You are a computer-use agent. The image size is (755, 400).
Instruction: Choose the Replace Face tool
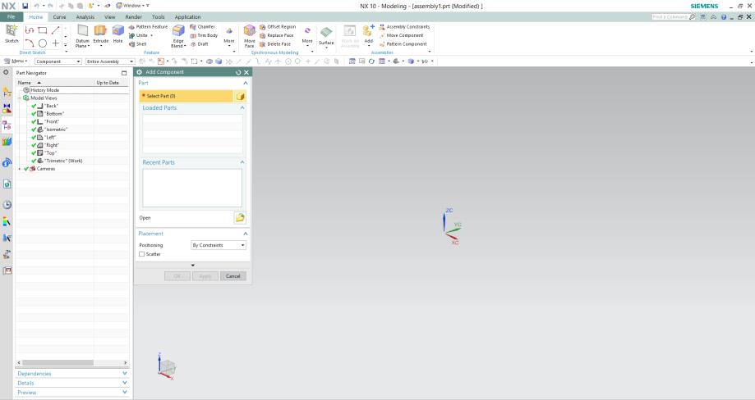coord(276,35)
